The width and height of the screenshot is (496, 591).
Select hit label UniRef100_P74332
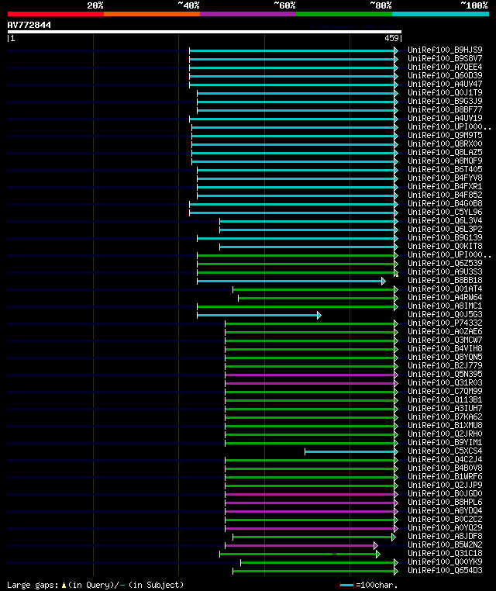[445, 323]
